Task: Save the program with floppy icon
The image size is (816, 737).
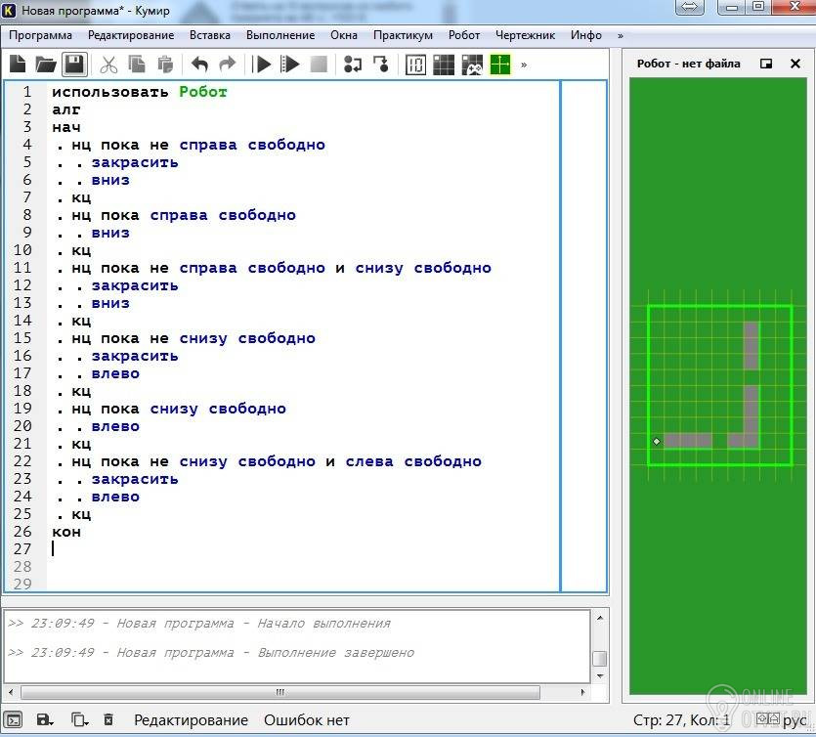Action: (x=73, y=65)
